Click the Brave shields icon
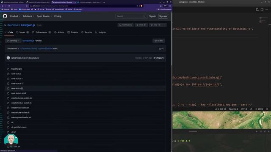Screen dimensions: 271x152 coord(141,6)
